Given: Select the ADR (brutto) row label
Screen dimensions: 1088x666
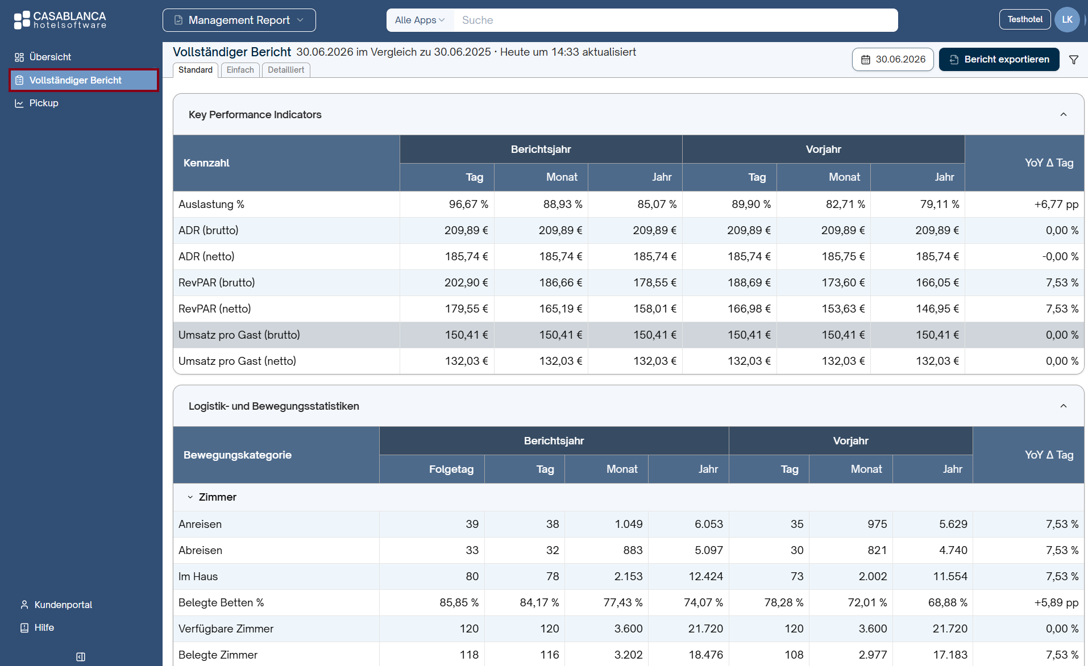Looking at the screenshot, I should (209, 230).
